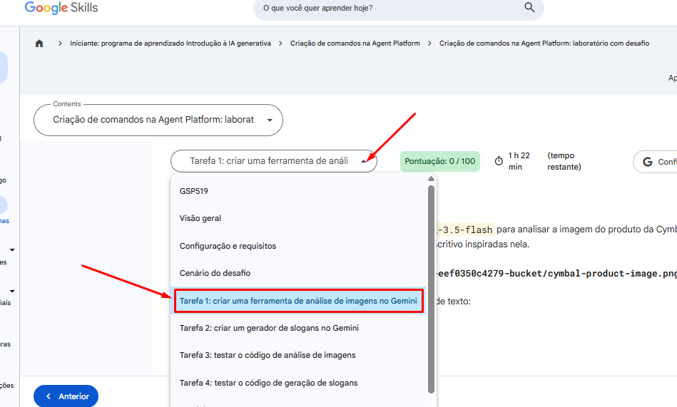Select Tarefa 4 testar geração de slogans
This screenshot has width=677, height=407.
pos(268,383)
